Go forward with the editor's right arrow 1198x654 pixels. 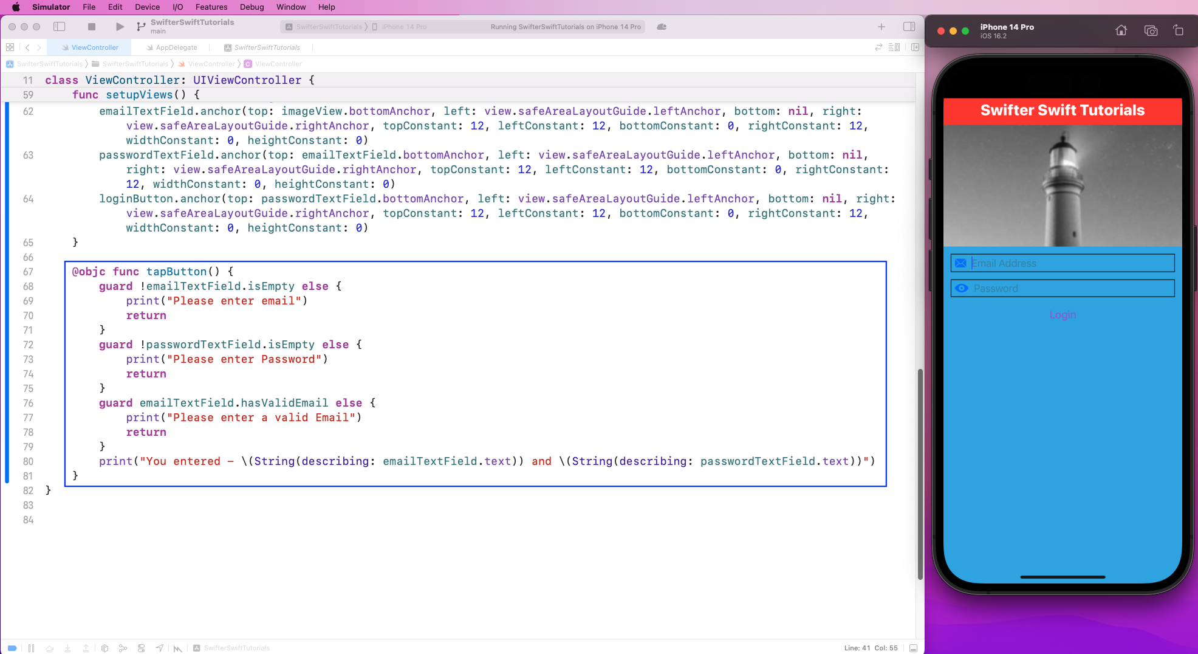(x=39, y=47)
